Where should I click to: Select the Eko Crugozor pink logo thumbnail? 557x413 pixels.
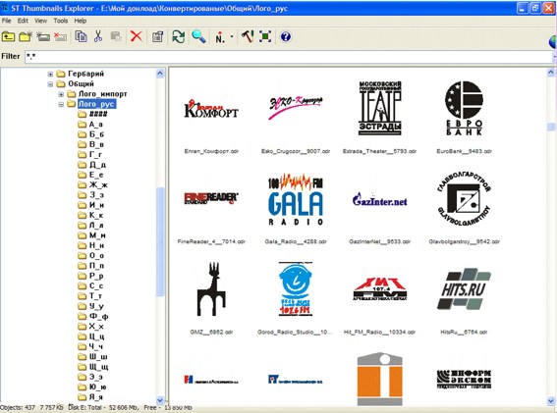pos(296,107)
